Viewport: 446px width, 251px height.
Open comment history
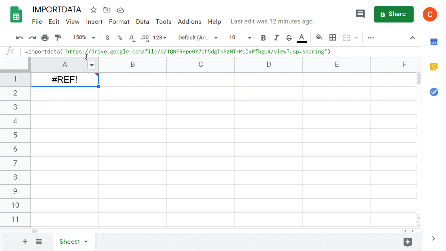360,14
